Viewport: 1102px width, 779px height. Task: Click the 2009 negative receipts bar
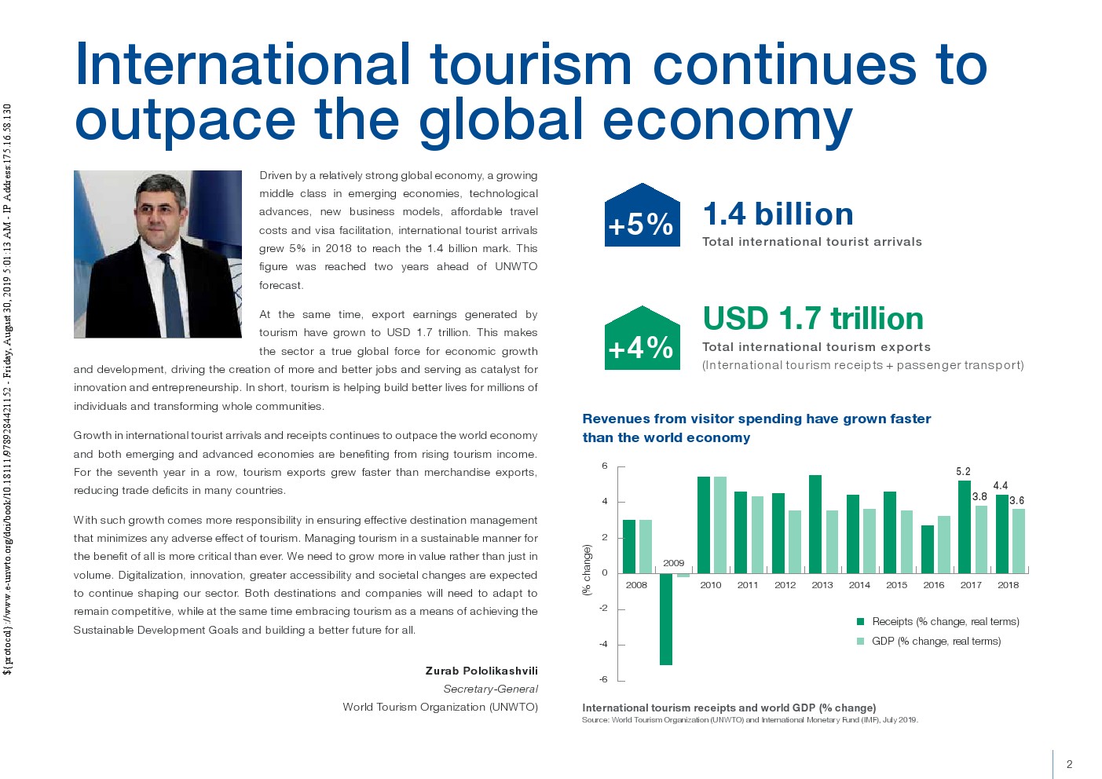(665, 619)
